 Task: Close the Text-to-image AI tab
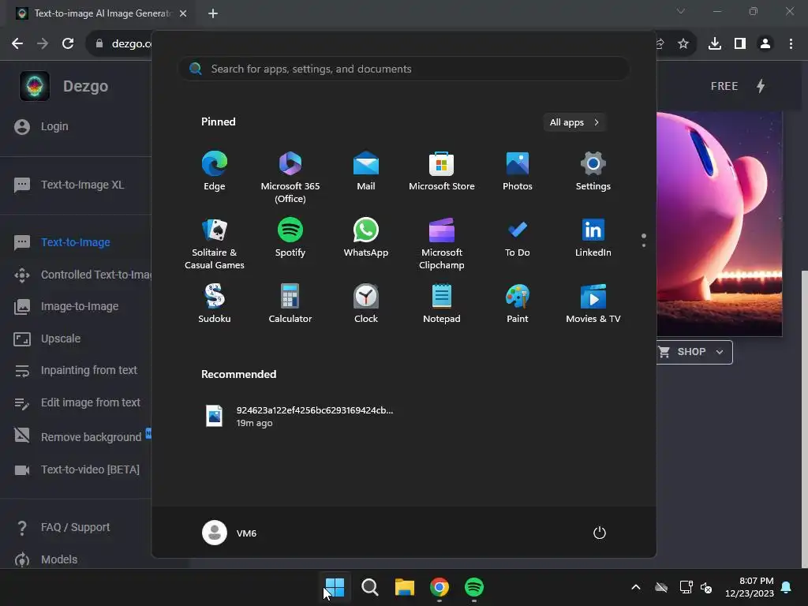point(183,13)
